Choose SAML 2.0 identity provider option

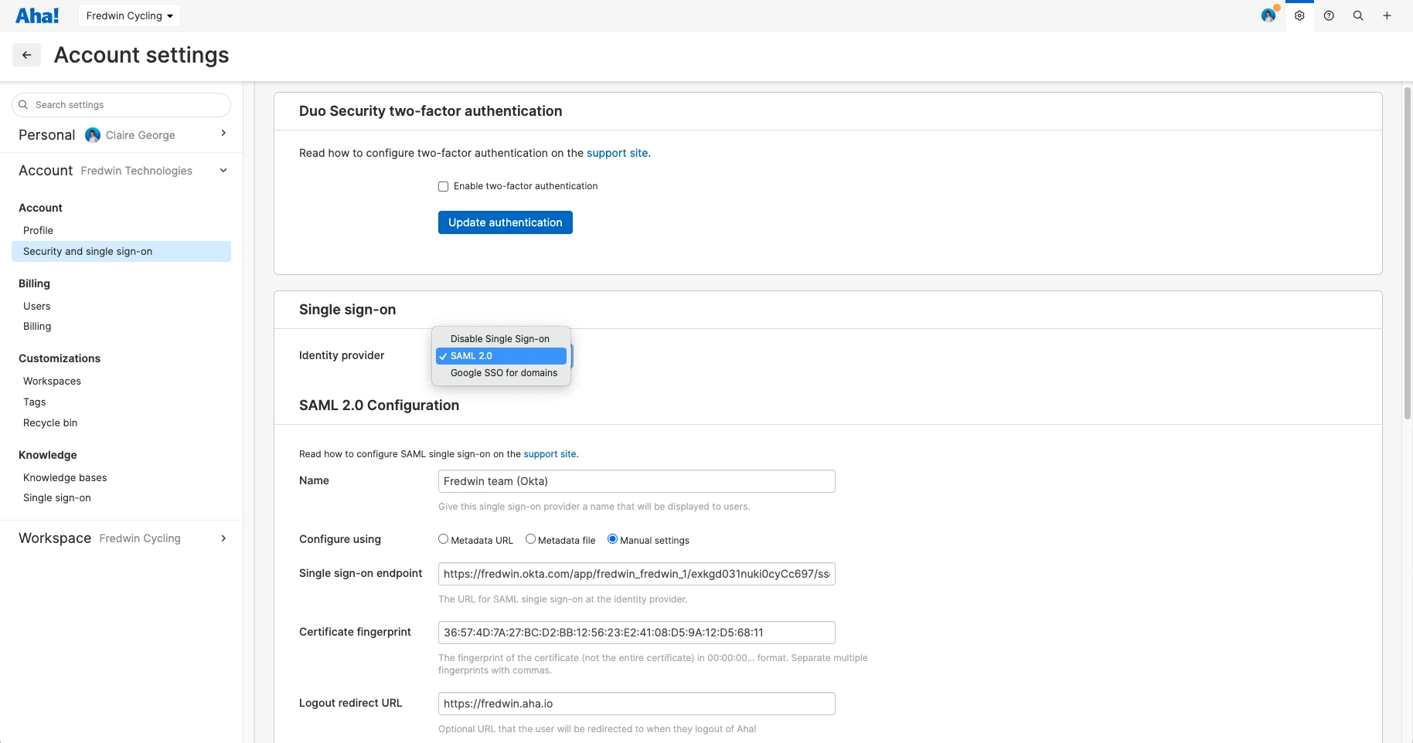[501, 356]
